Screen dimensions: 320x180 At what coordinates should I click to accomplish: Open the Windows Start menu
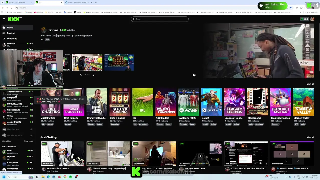pyautogui.click(x=4, y=177)
